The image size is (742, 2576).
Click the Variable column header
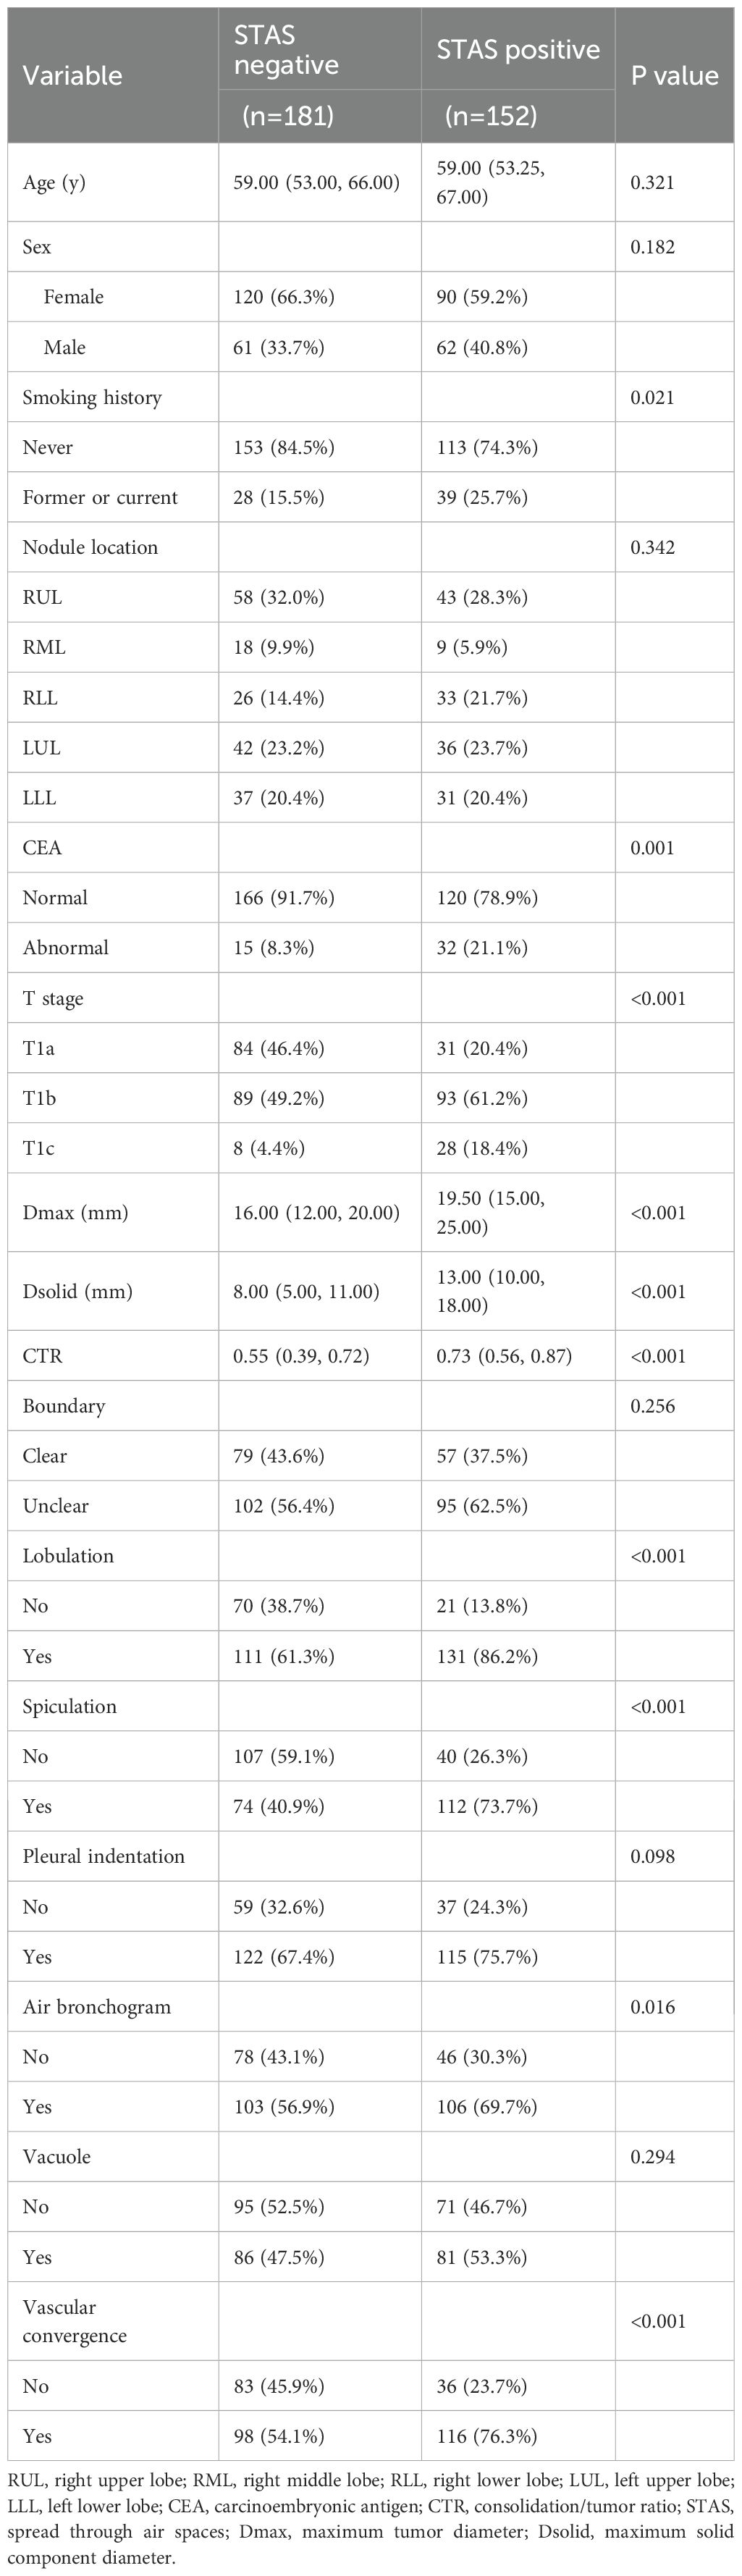[73, 75]
